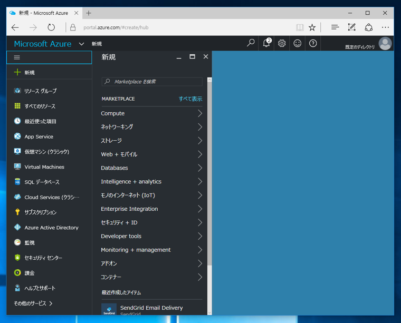Click the browser back arrow

click(15, 27)
